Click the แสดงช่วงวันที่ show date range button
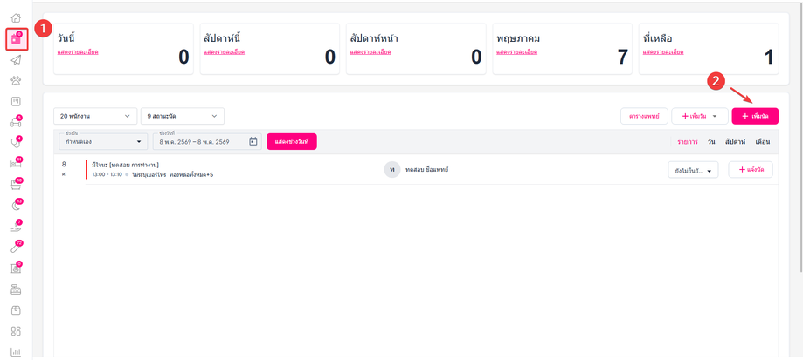 (x=291, y=141)
